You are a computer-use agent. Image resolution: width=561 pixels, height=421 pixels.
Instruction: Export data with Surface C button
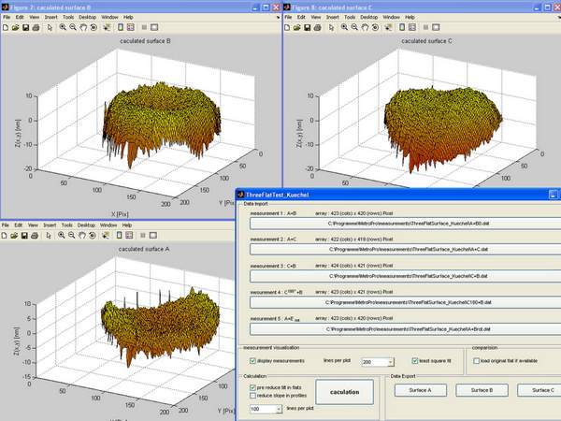coord(539,390)
